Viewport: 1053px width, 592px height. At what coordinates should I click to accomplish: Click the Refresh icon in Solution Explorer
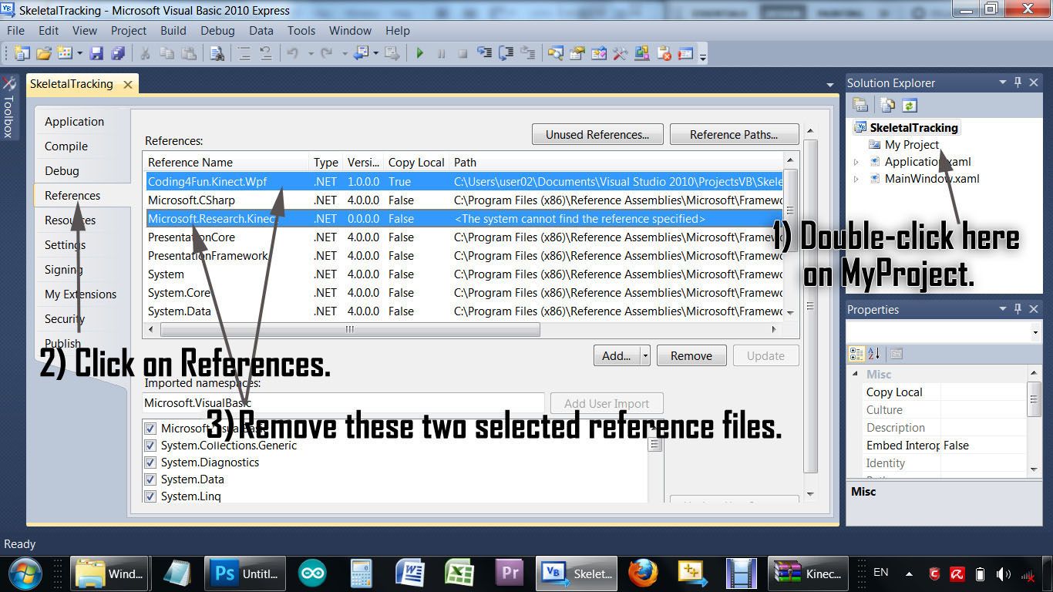point(909,105)
